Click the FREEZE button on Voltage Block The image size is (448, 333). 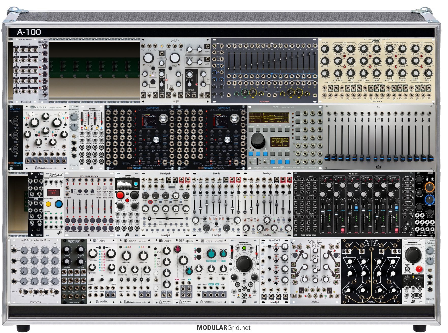coord(86,228)
